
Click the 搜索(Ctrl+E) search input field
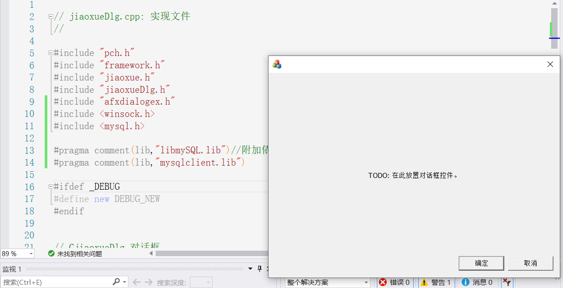(x=55, y=282)
